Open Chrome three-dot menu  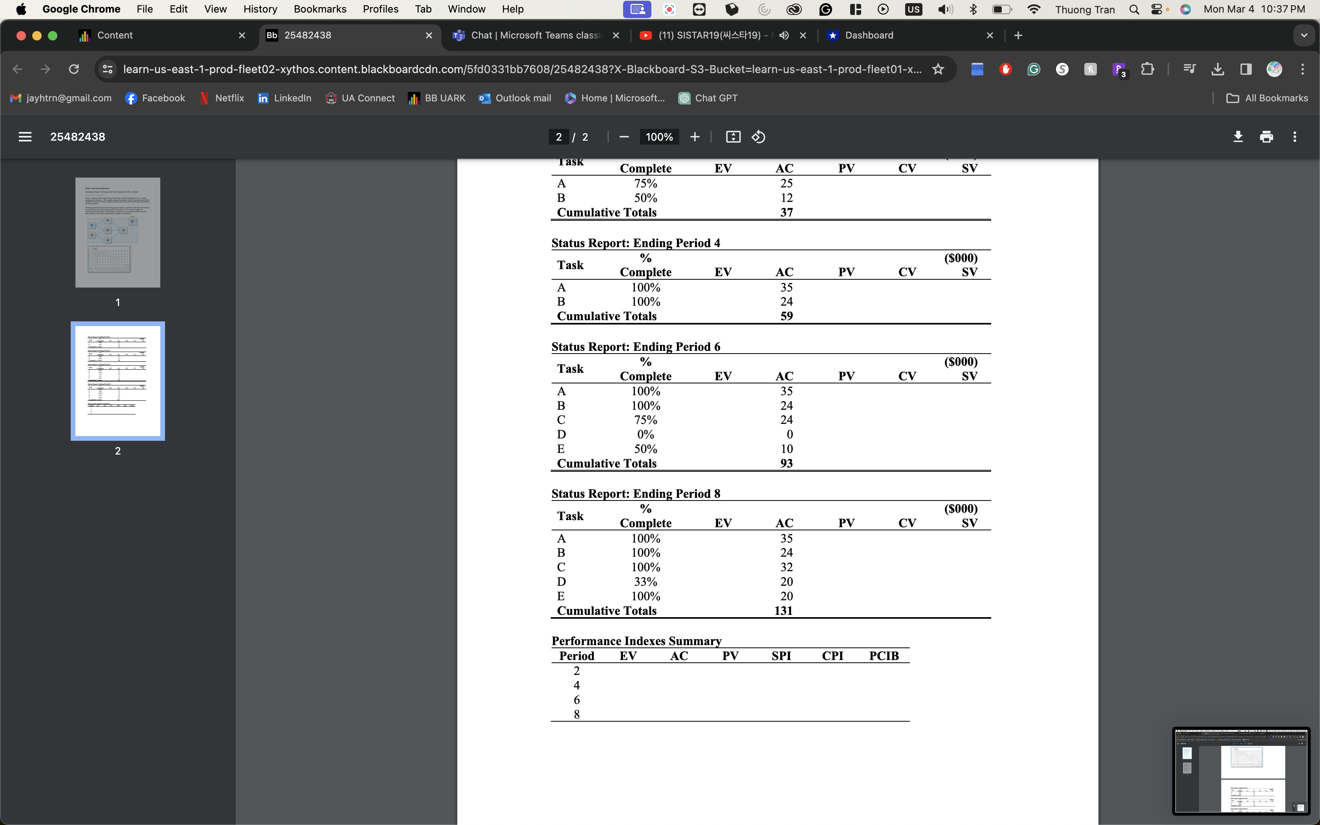coord(1303,69)
